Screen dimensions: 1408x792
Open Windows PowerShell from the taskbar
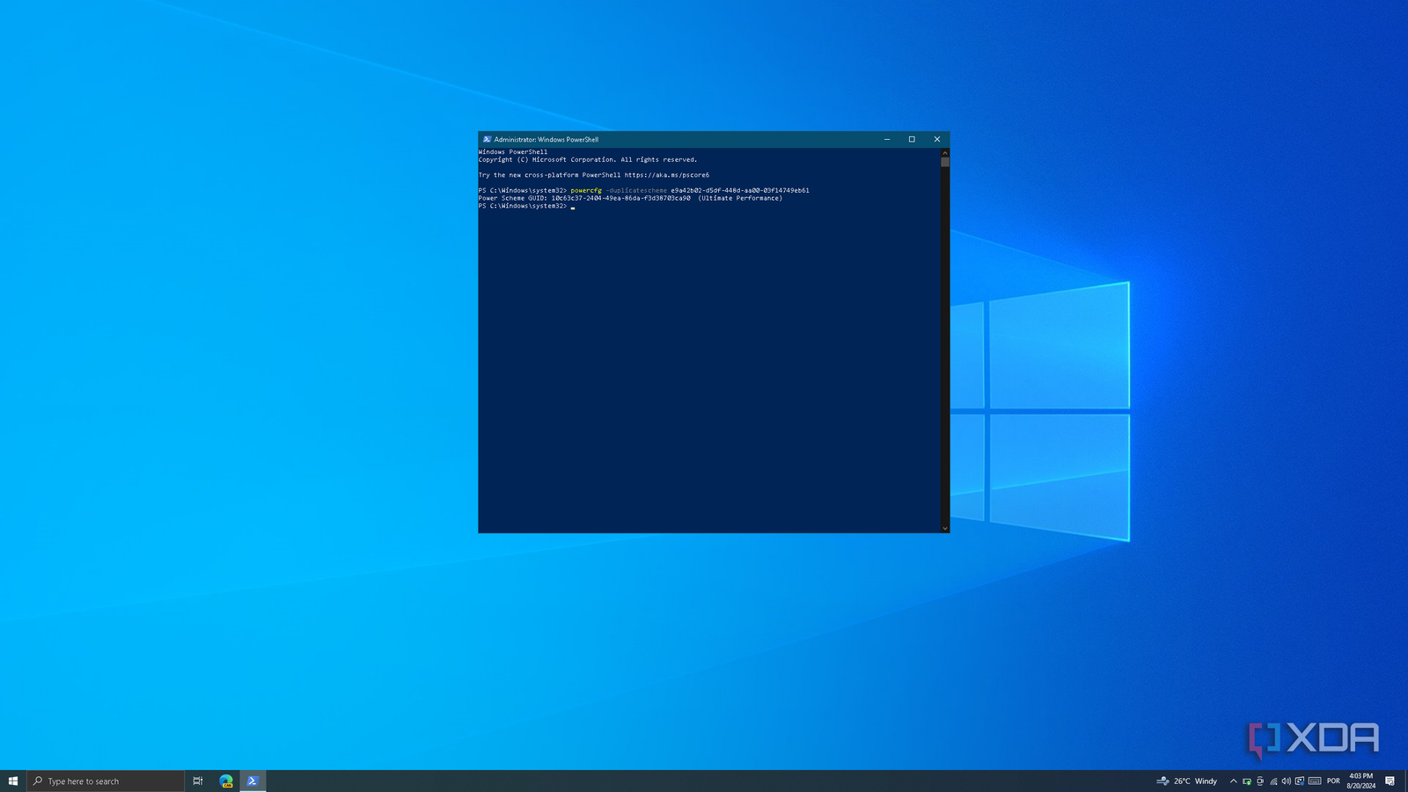pyautogui.click(x=253, y=781)
